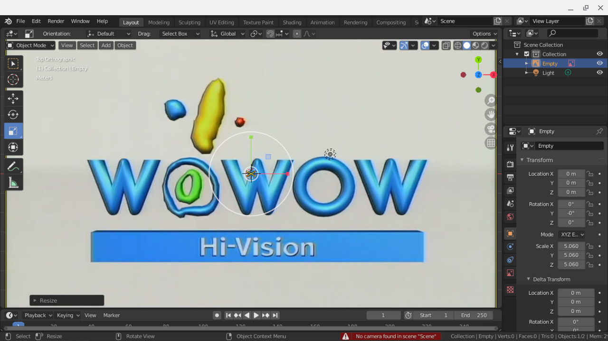
Task: Hide the Empty object in the outliner
Action: (x=599, y=63)
